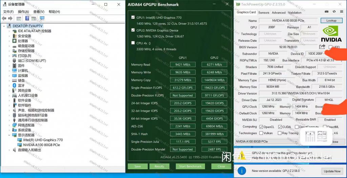Click the scan hardware monitor toolbar icon
Image resolution: width=347 pixels, height=178 pixels.
42,18
